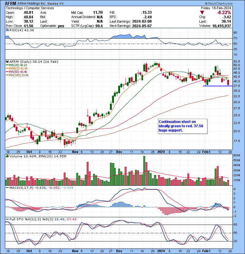Click the MA(100) 33.06 legend entry

coord(17,75)
